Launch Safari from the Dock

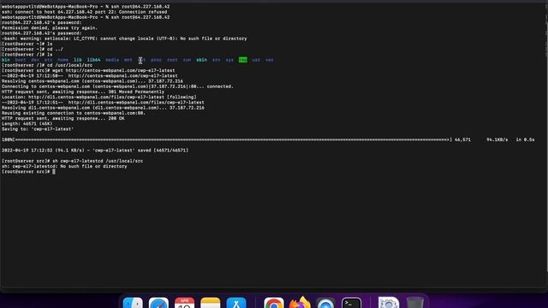[158, 303]
